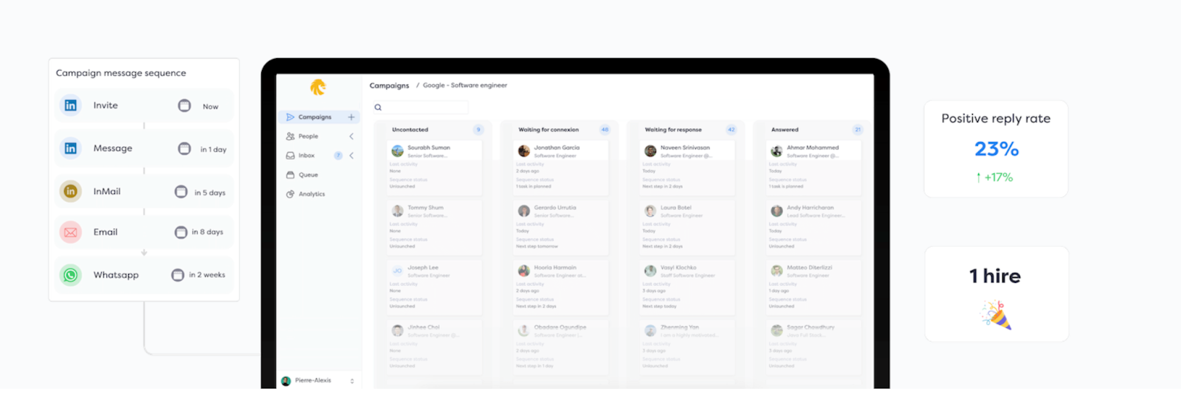Click the 23% positive reply rate value

point(996,149)
